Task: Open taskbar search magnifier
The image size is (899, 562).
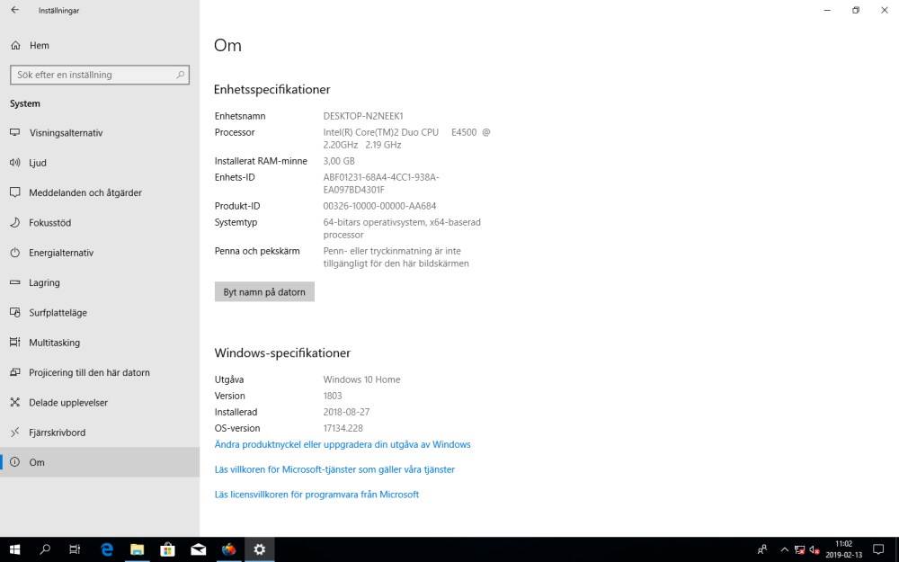Action: tap(45, 549)
